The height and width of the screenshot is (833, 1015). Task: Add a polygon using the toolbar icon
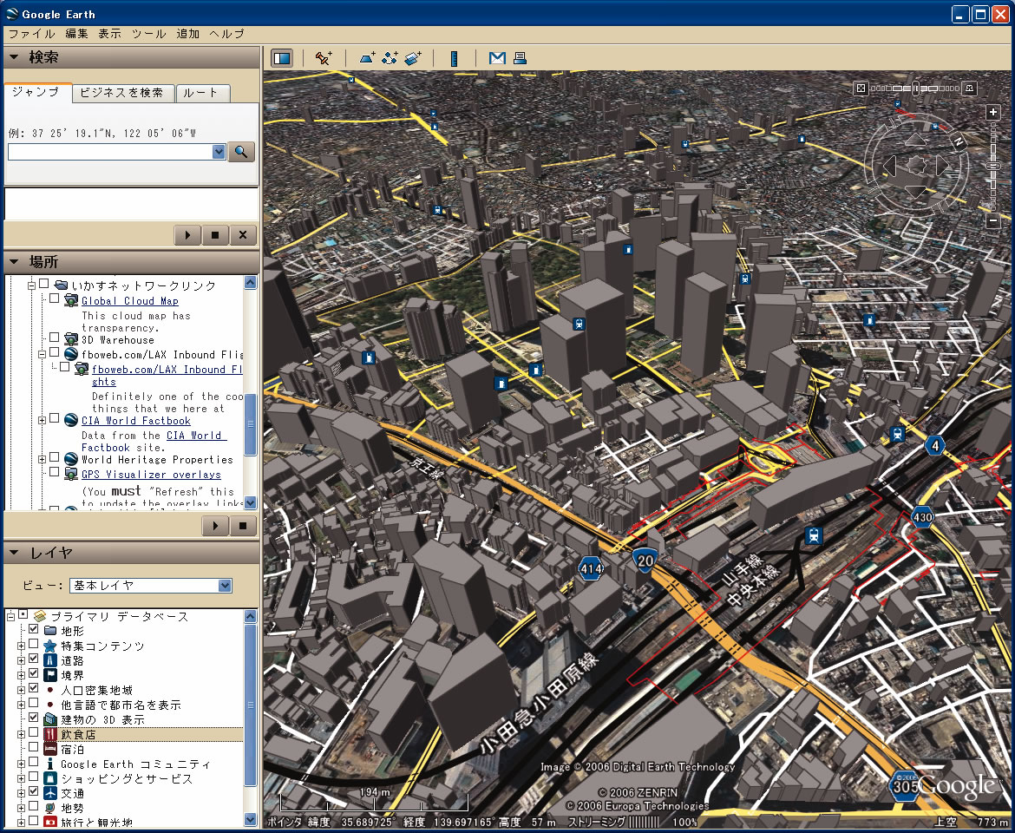367,58
